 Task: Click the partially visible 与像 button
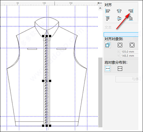(x=127, y=79)
